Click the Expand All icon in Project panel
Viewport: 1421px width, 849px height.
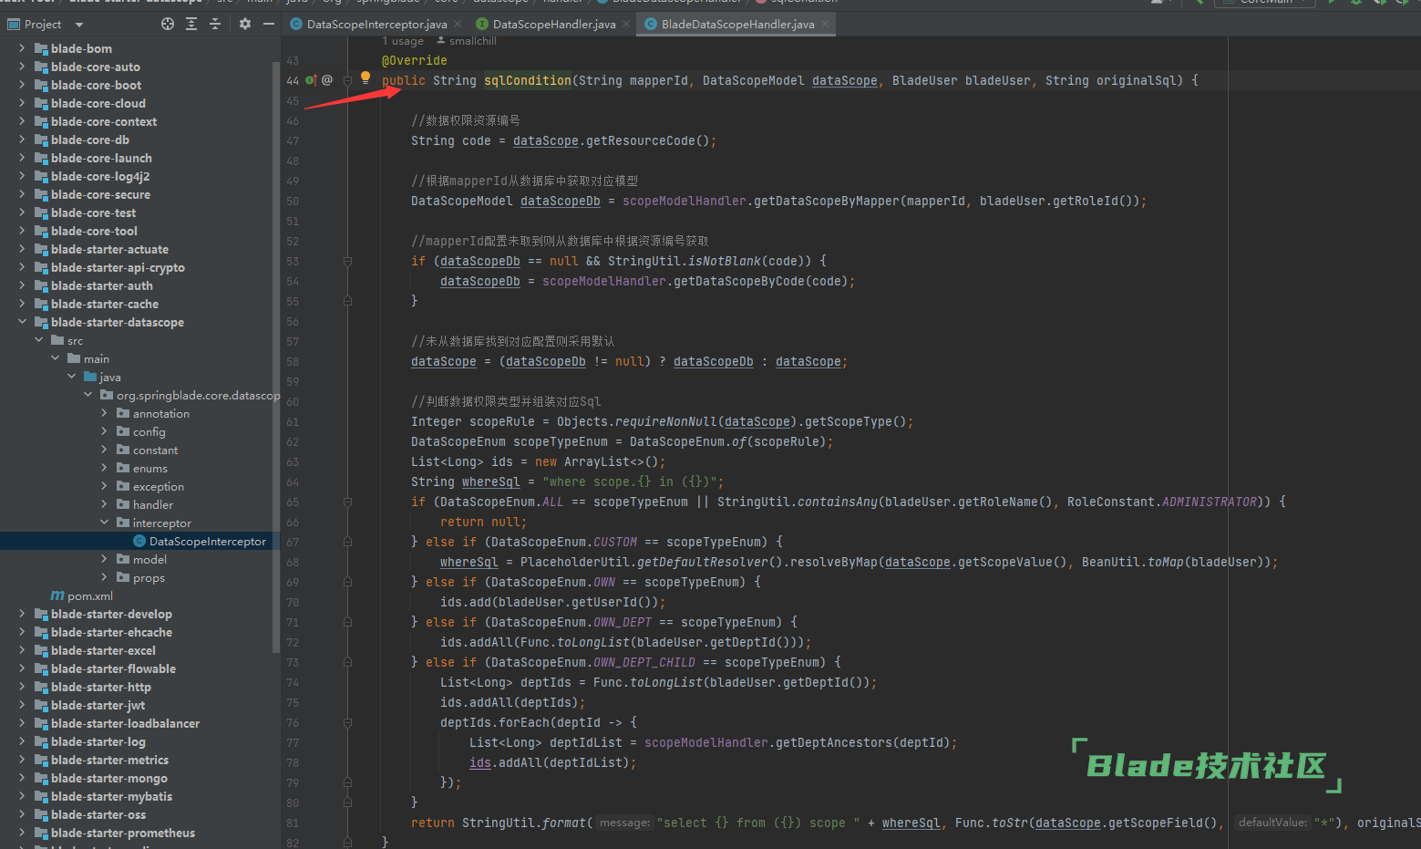191,25
